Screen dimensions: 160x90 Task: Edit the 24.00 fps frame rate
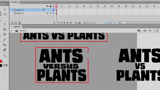point(106,23)
